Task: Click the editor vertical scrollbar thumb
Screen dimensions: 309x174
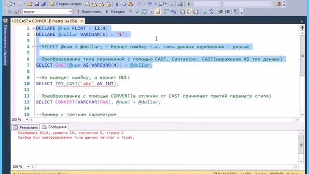Action: coord(302,56)
